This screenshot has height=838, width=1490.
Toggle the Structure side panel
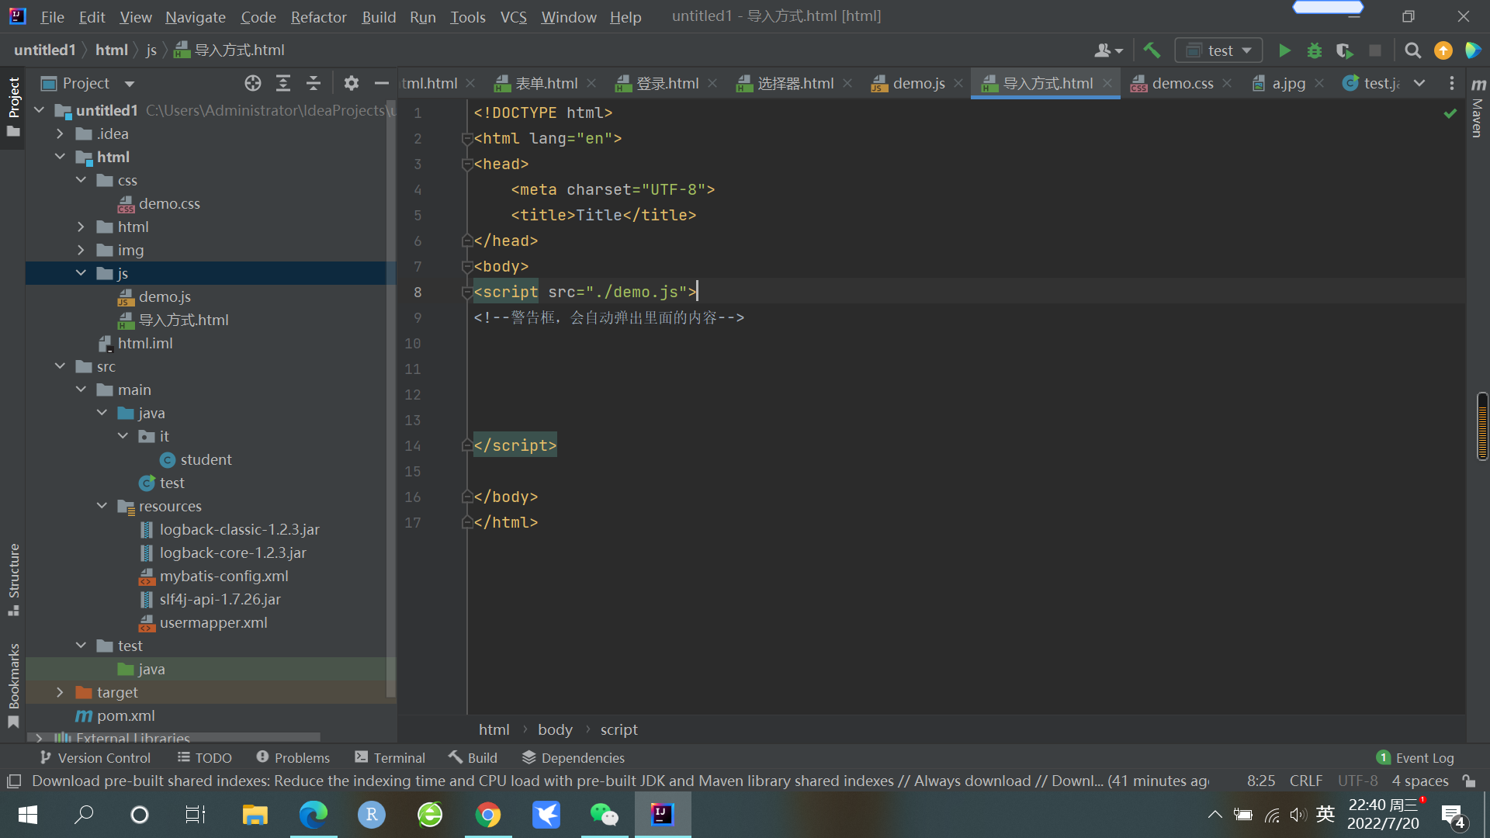(13, 579)
